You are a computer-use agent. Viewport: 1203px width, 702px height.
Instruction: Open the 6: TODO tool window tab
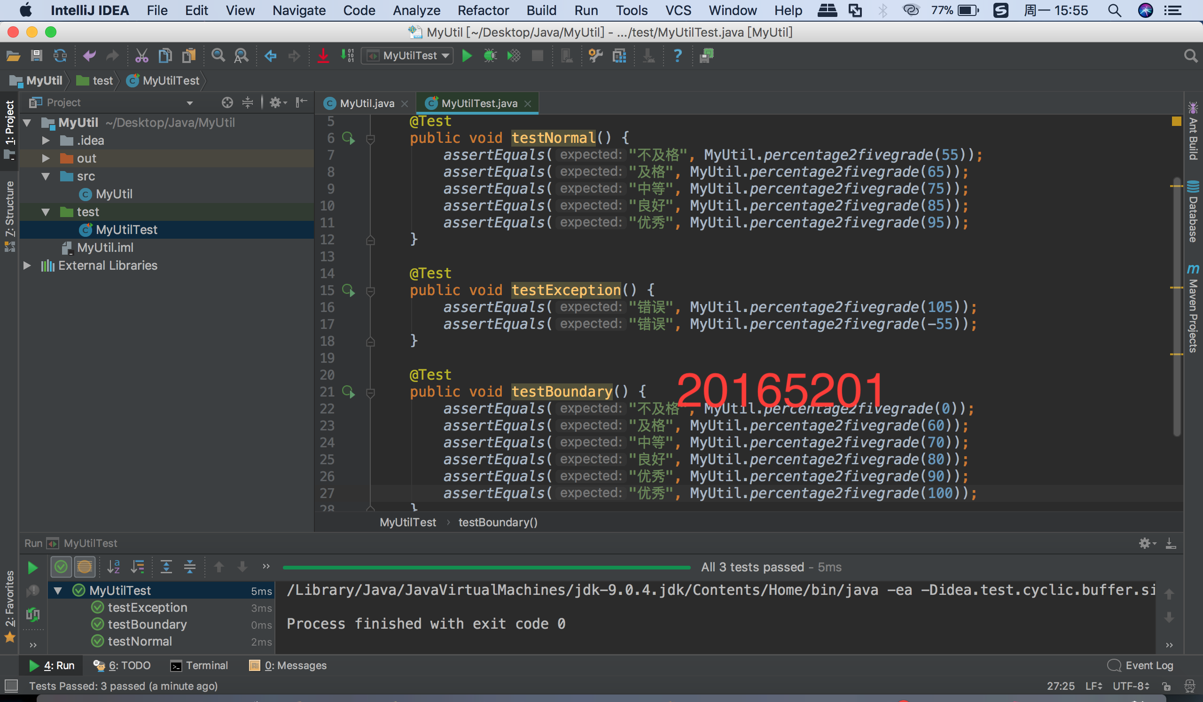122,666
